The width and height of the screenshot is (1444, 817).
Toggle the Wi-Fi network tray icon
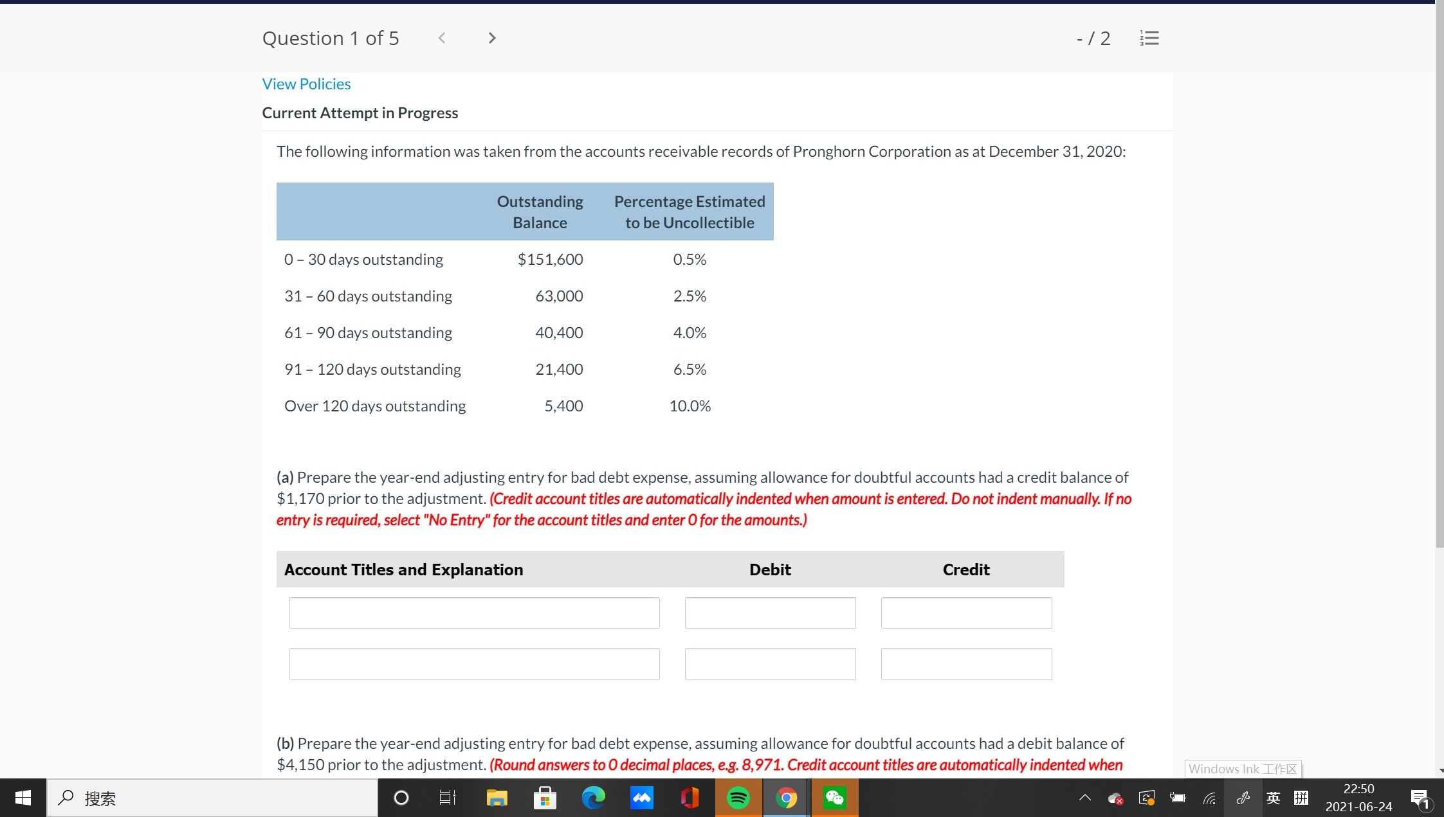[x=1209, y=798]
